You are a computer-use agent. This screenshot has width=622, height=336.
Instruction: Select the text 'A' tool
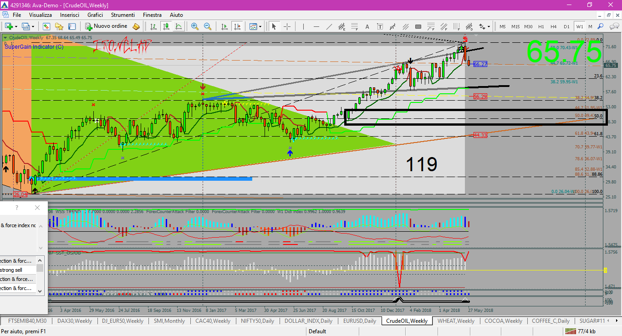[367, 26]
